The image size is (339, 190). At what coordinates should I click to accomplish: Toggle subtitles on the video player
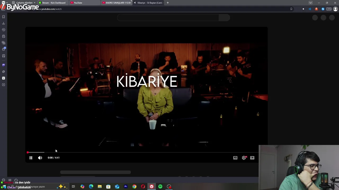[x=235, y=158]
